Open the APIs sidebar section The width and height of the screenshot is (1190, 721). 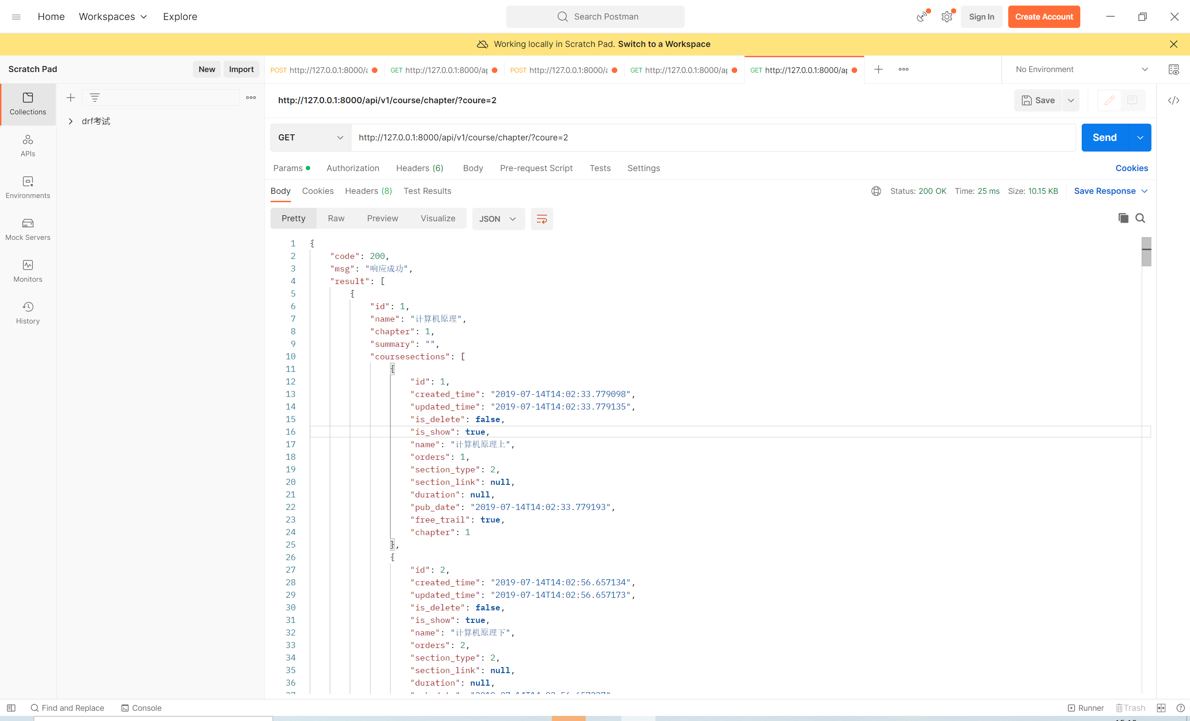[27, 146]
